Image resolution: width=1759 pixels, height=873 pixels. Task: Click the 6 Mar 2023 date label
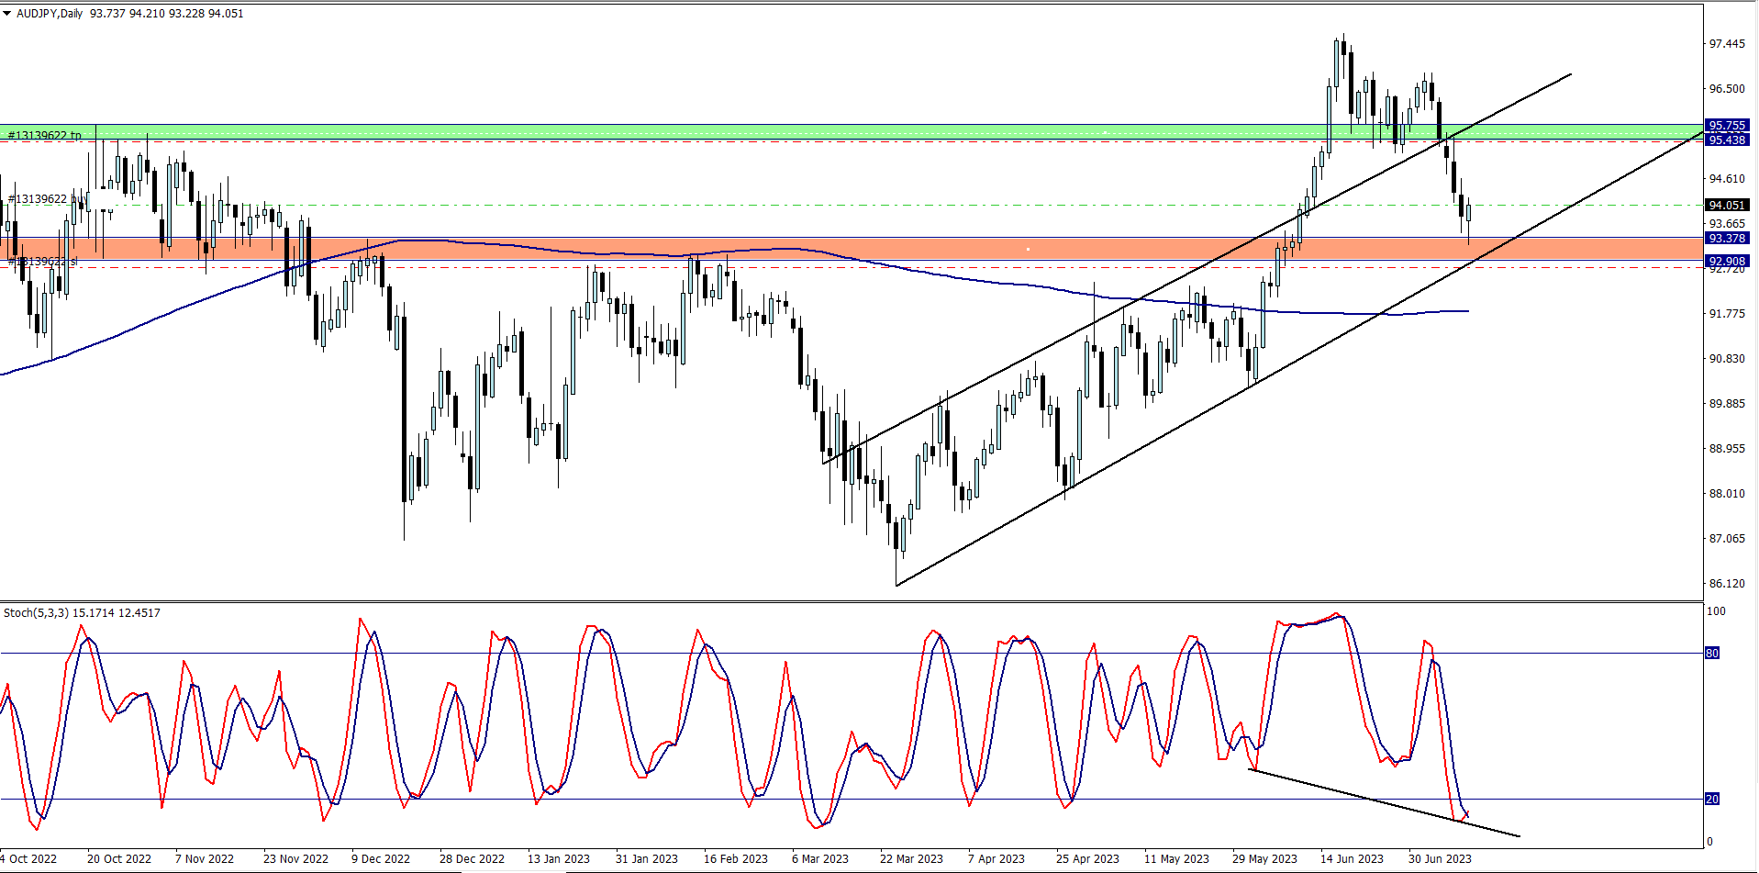[820, 859]
